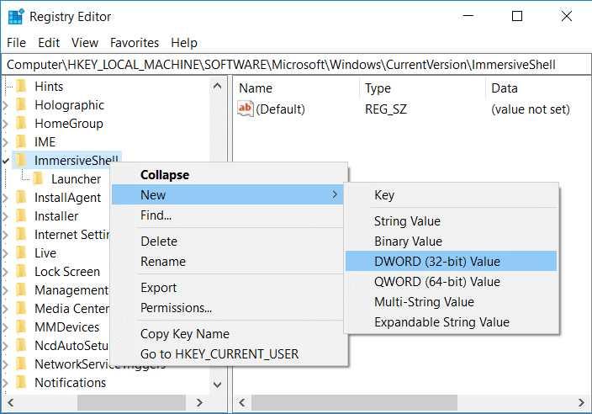Click the registry path address bar
The width and height of the screenshot is (592, 414).
pos(294,65)
